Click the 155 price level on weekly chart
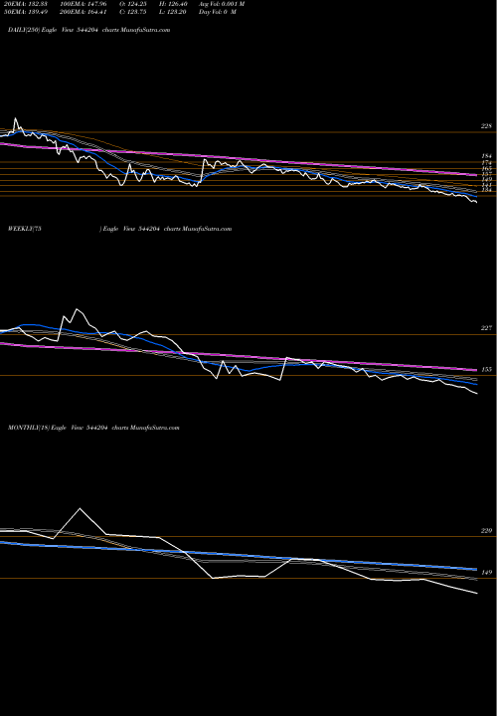This screenshot has width=497, height=716. click(486, 369)
